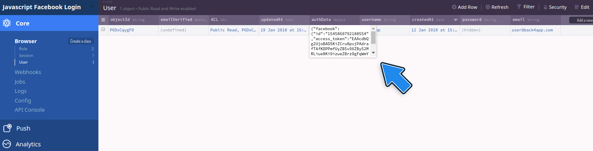Open the user@back4app.com email cell
Screen dimensions: 593x151
click(535, 30)
